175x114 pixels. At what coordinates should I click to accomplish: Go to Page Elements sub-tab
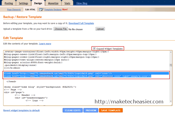(14, 10)
